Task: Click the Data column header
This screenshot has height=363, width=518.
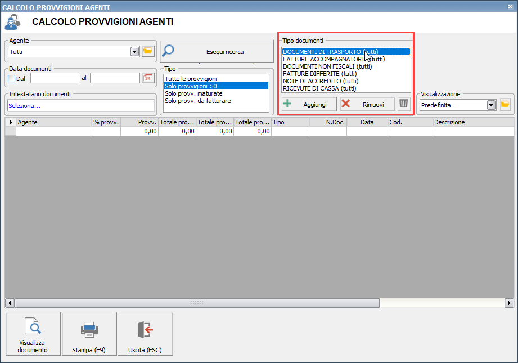Action: pyautogui.click(x=367, y=122)
